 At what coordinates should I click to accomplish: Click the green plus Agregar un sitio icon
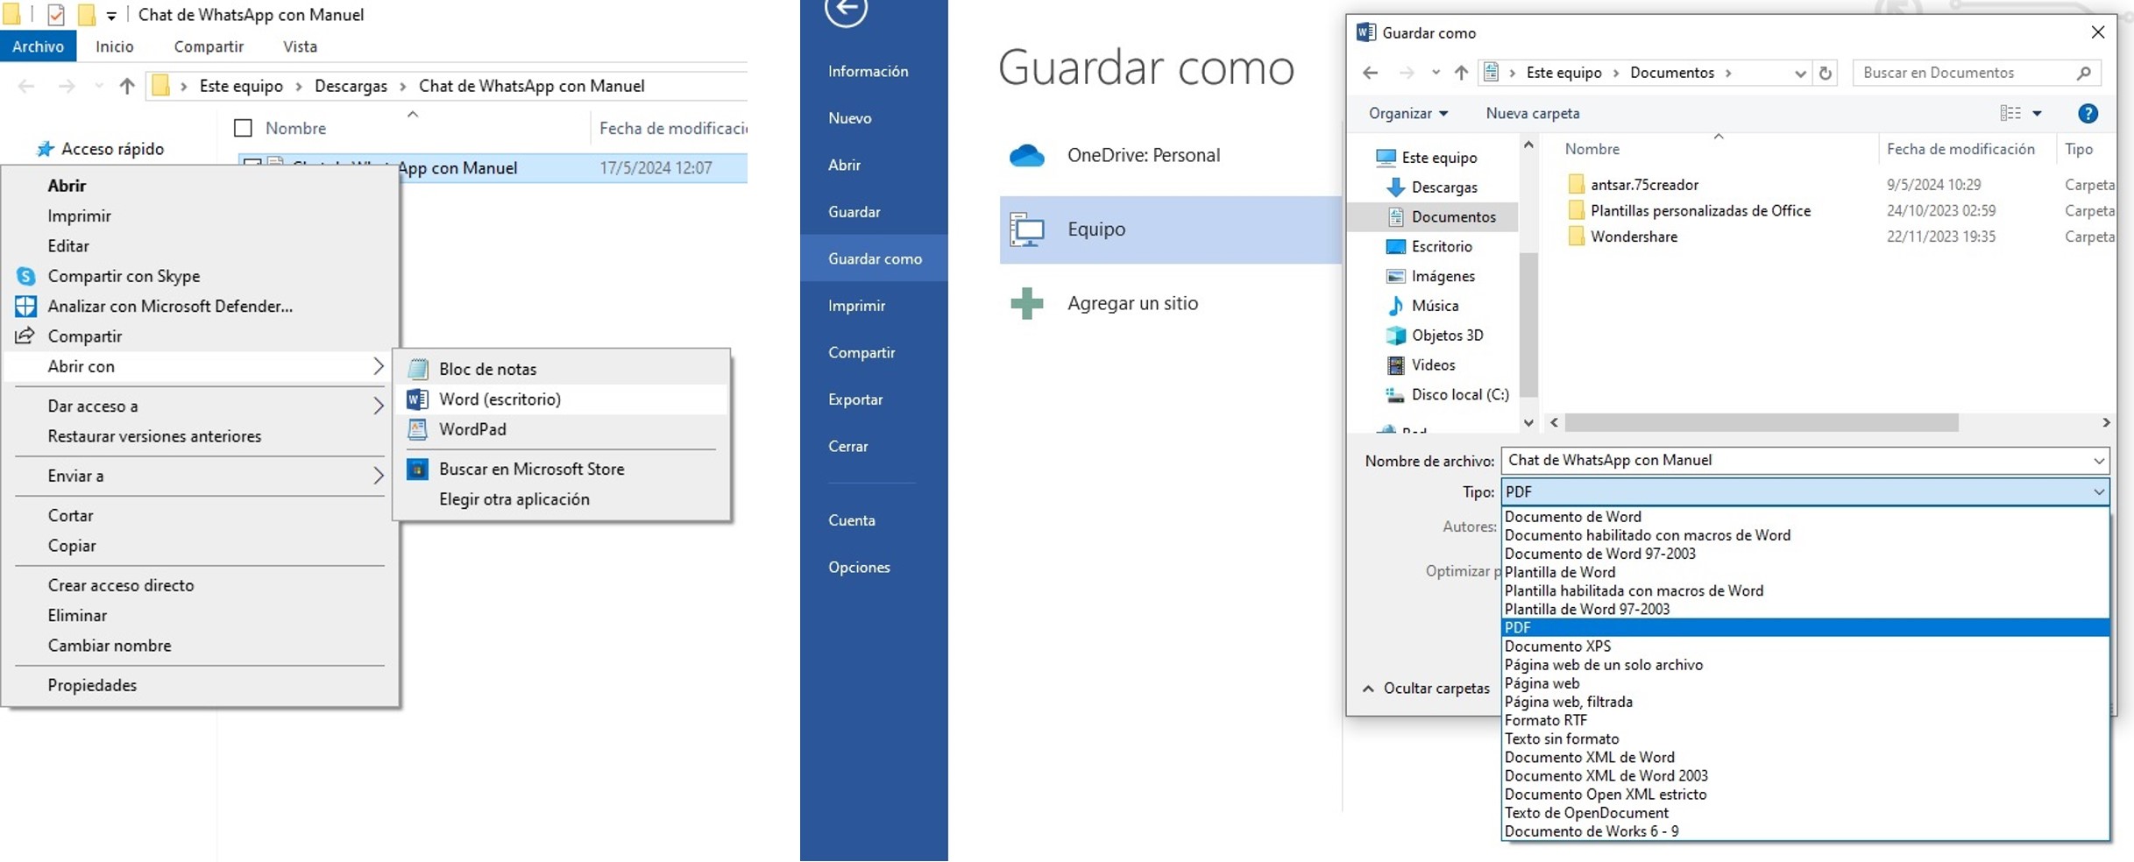[x=1026, y=304]
